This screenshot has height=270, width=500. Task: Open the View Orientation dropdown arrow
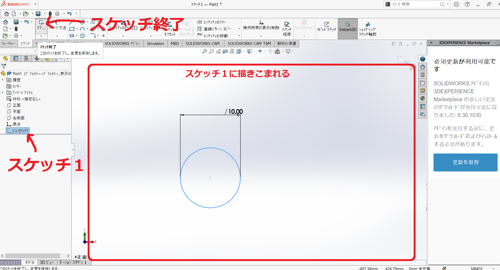click(244, 51)
